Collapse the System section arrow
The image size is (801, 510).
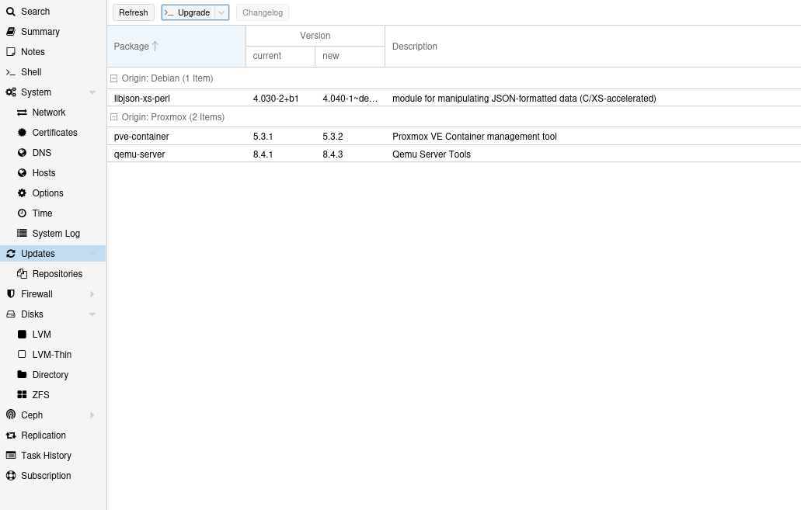click(92, 92)
